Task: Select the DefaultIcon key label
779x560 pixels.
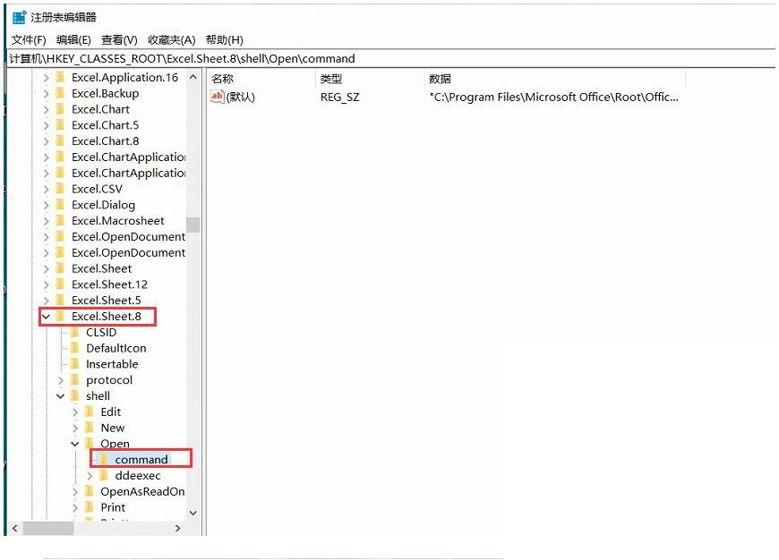Action: tap(116, 349)
